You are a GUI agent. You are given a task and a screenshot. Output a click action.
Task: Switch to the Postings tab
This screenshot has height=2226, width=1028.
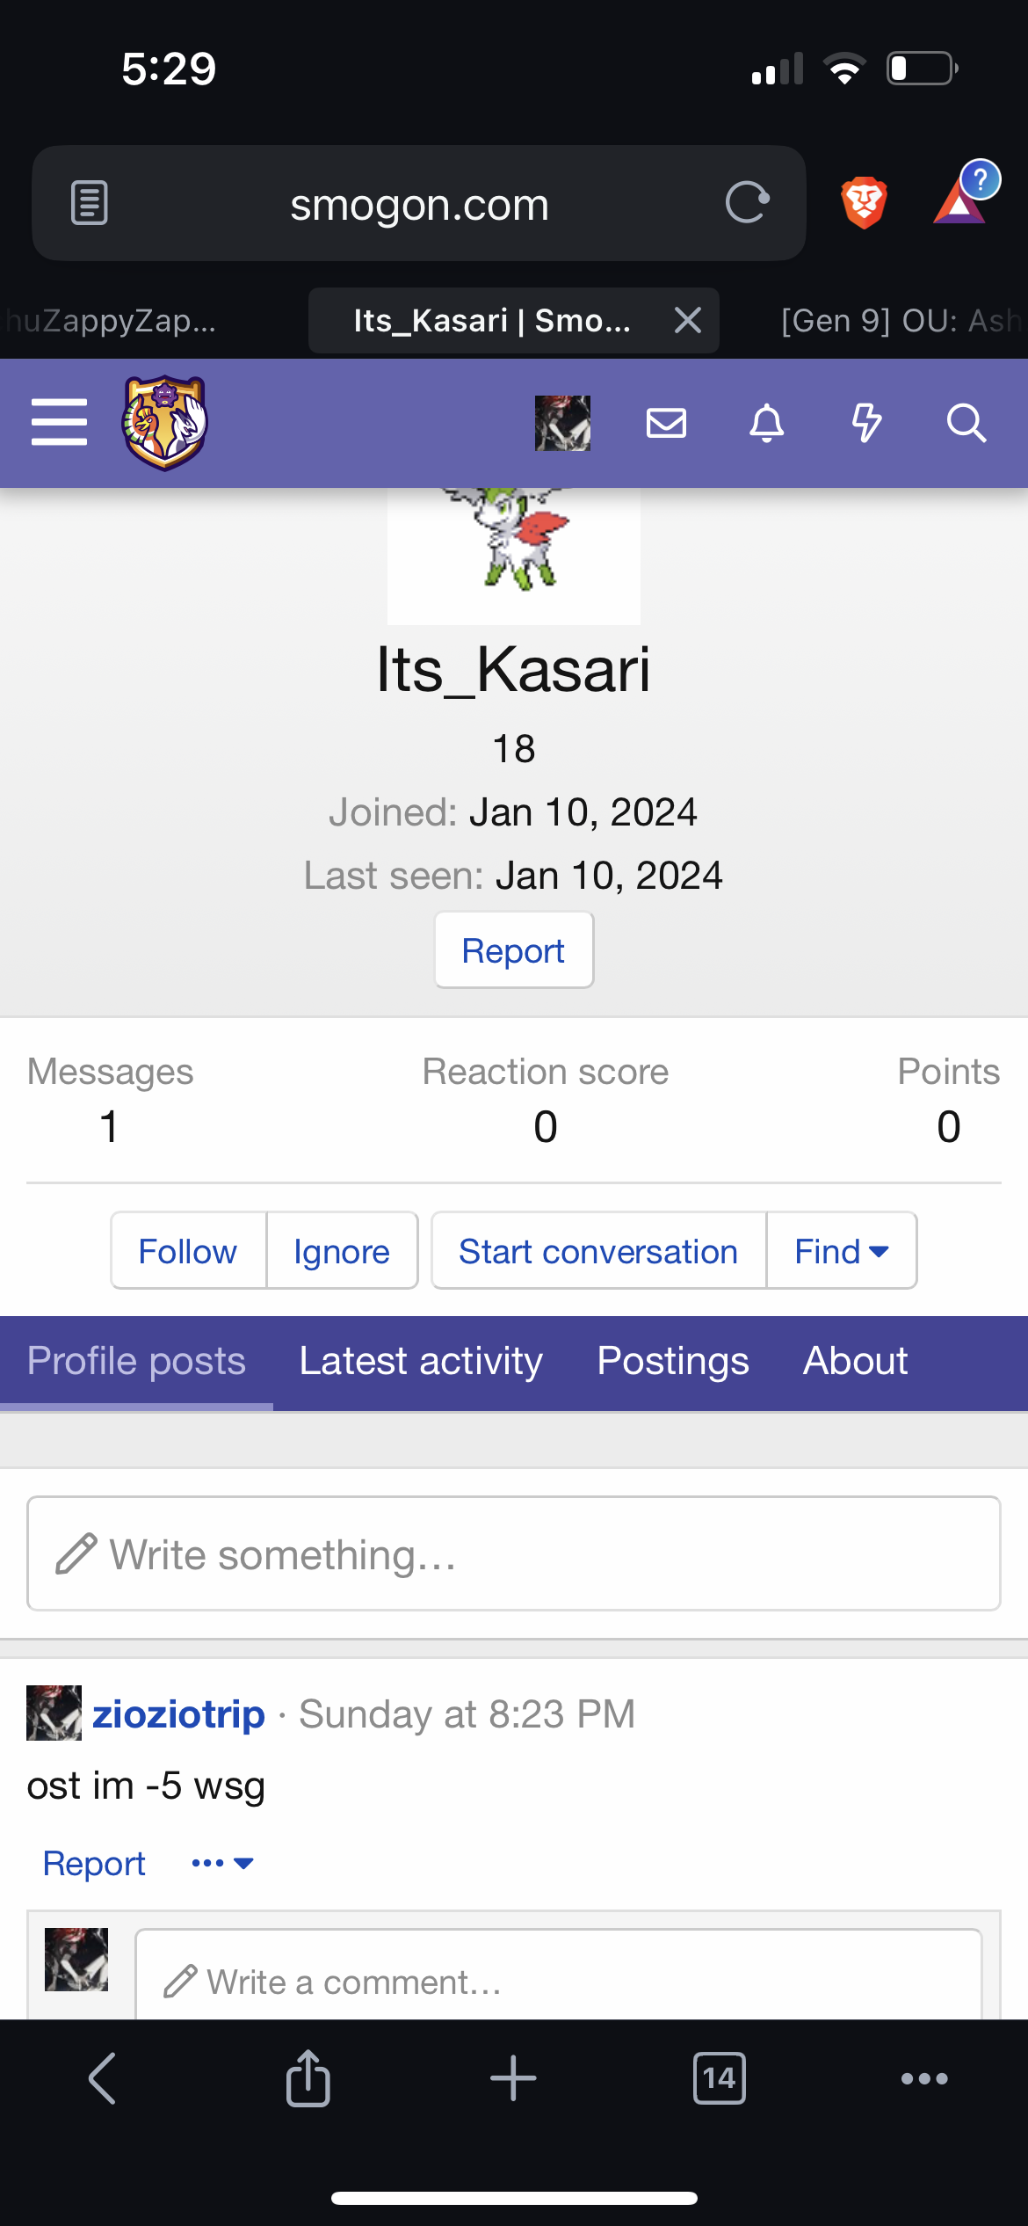pos(673,1361)
